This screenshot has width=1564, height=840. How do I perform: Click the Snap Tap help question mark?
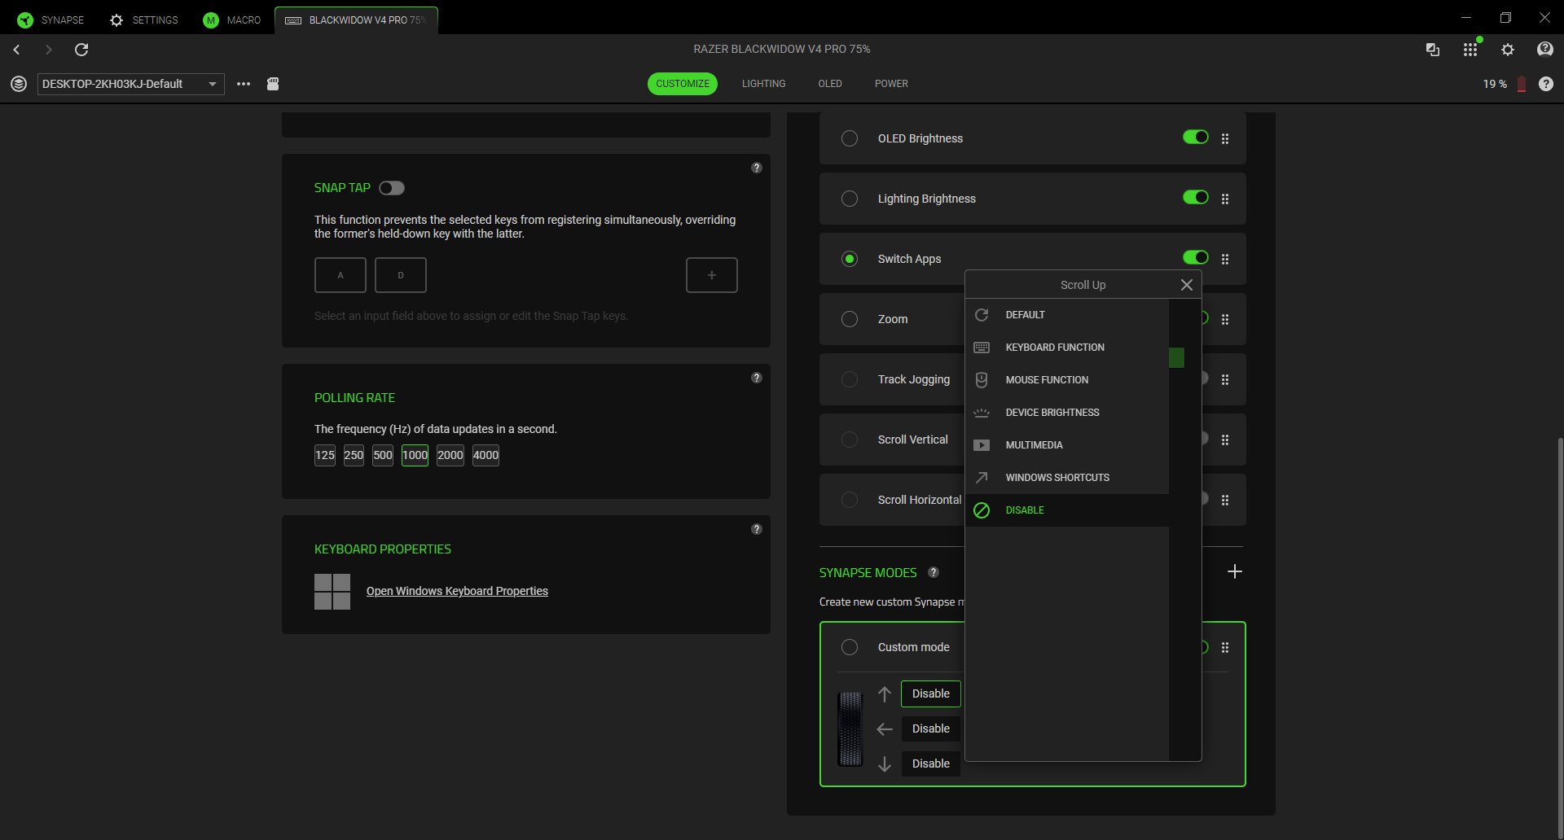point(756,168)
